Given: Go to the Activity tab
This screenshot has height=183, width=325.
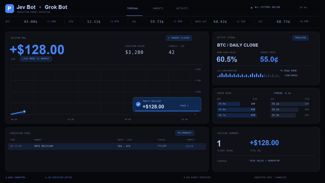Looking at the screenshot, I should click(182, 8).
